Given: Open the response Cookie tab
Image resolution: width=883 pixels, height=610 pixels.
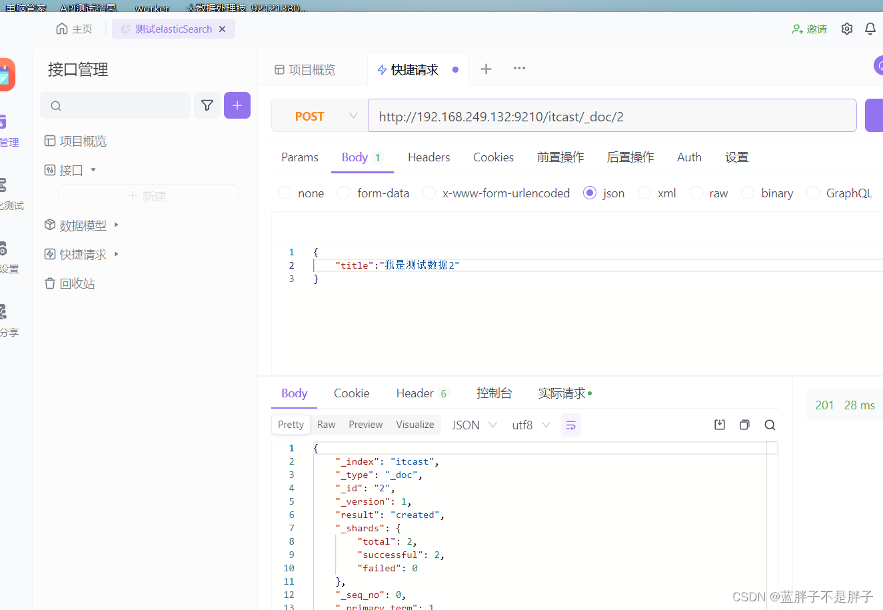Looking at the screenshot, I should [351, 393].
